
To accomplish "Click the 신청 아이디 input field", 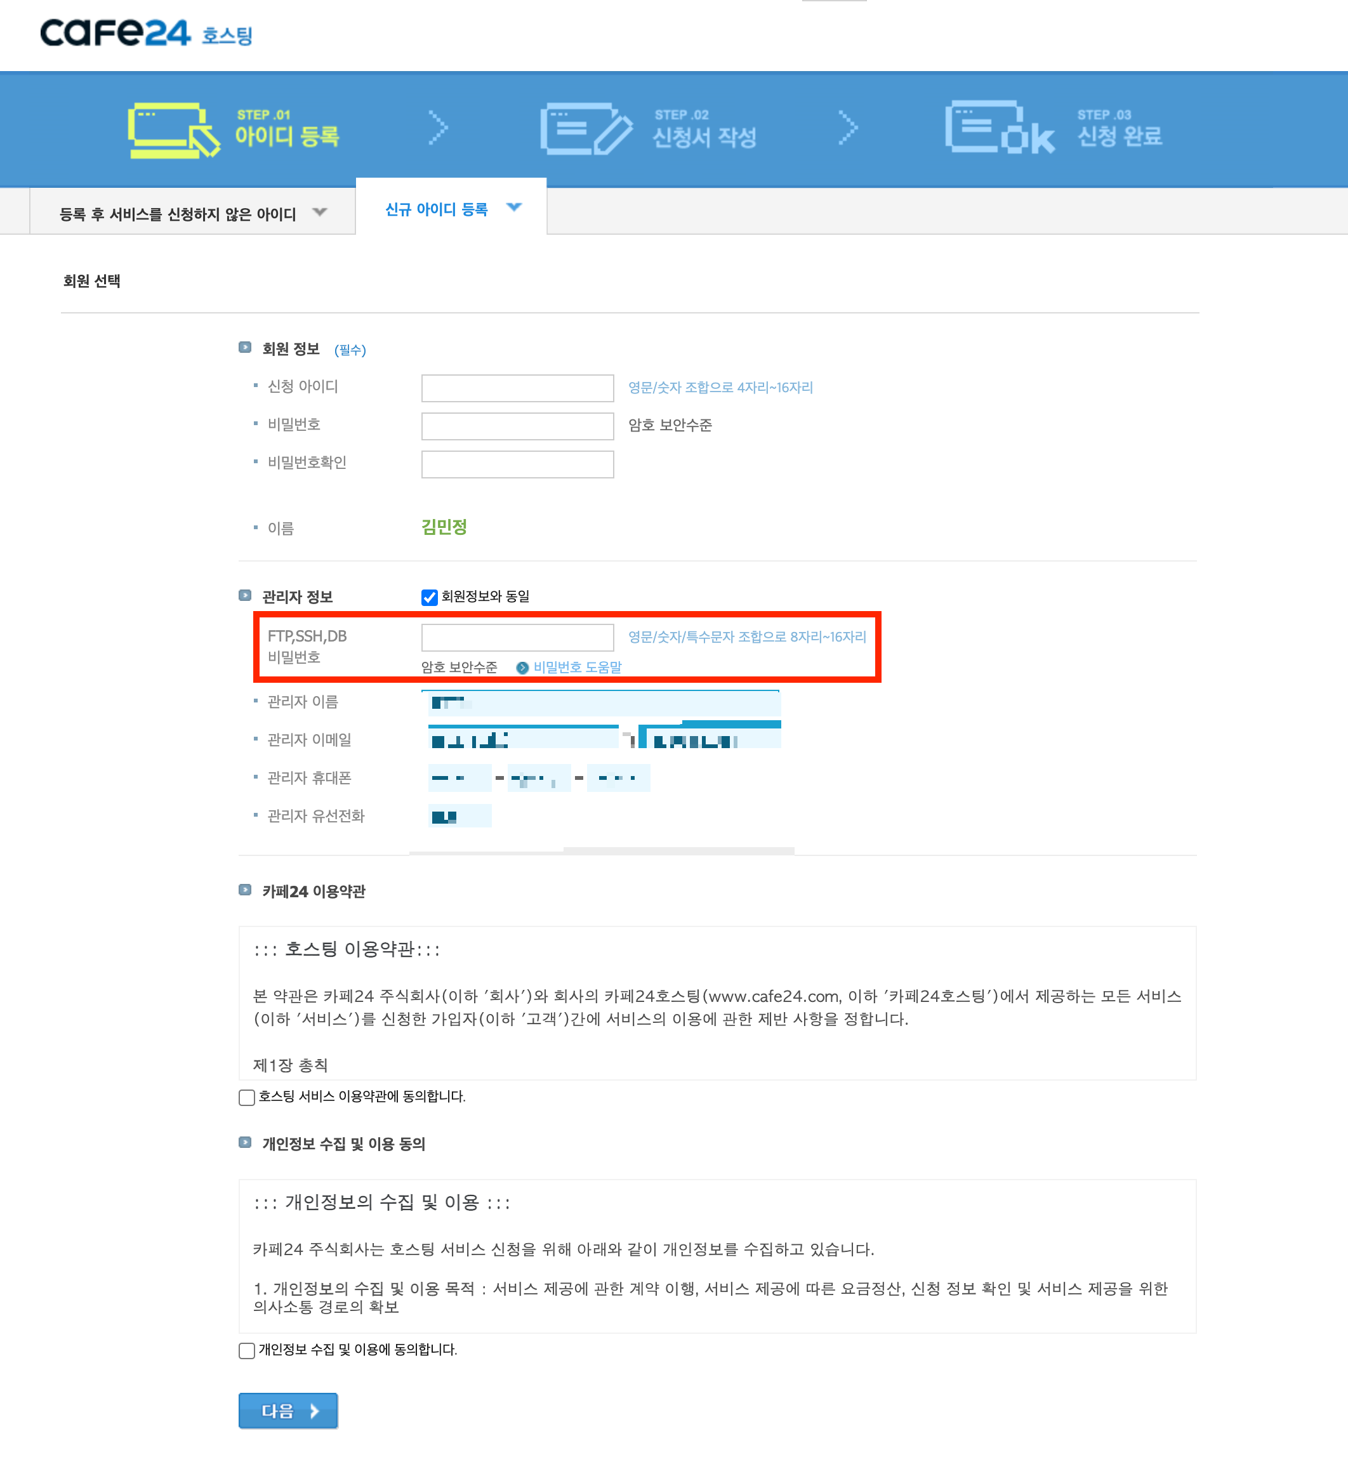I will point(517,388).
